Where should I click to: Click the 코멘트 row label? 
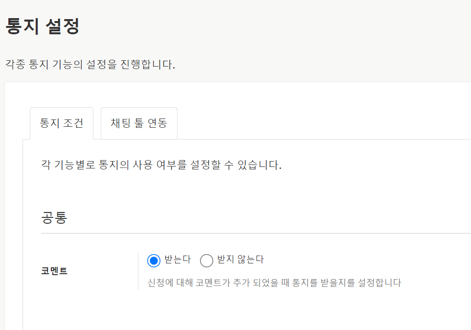[x=54, y=271]
